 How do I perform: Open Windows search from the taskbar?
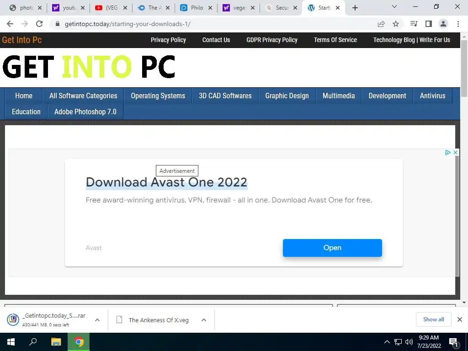33,342
